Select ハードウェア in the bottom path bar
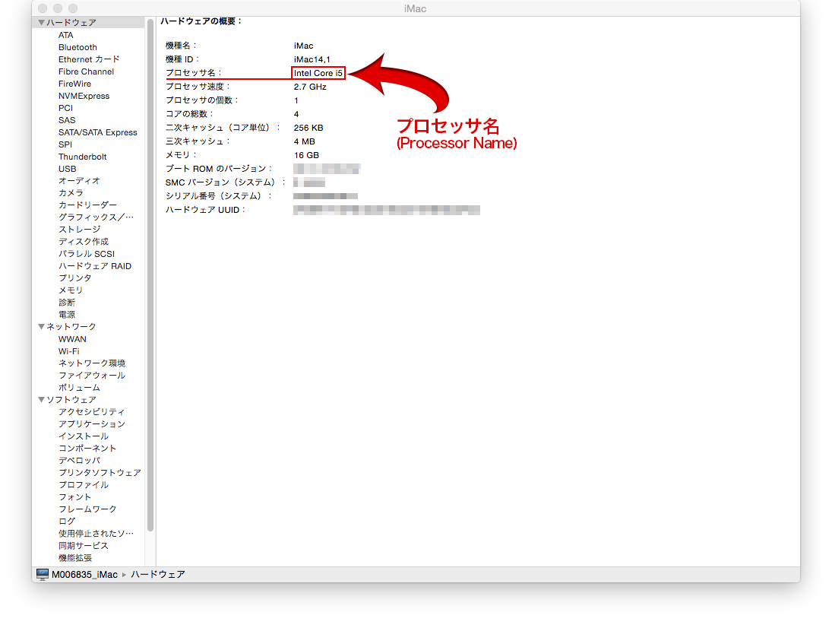Screen dimensions: 832x628 click(x=157, y=574)
